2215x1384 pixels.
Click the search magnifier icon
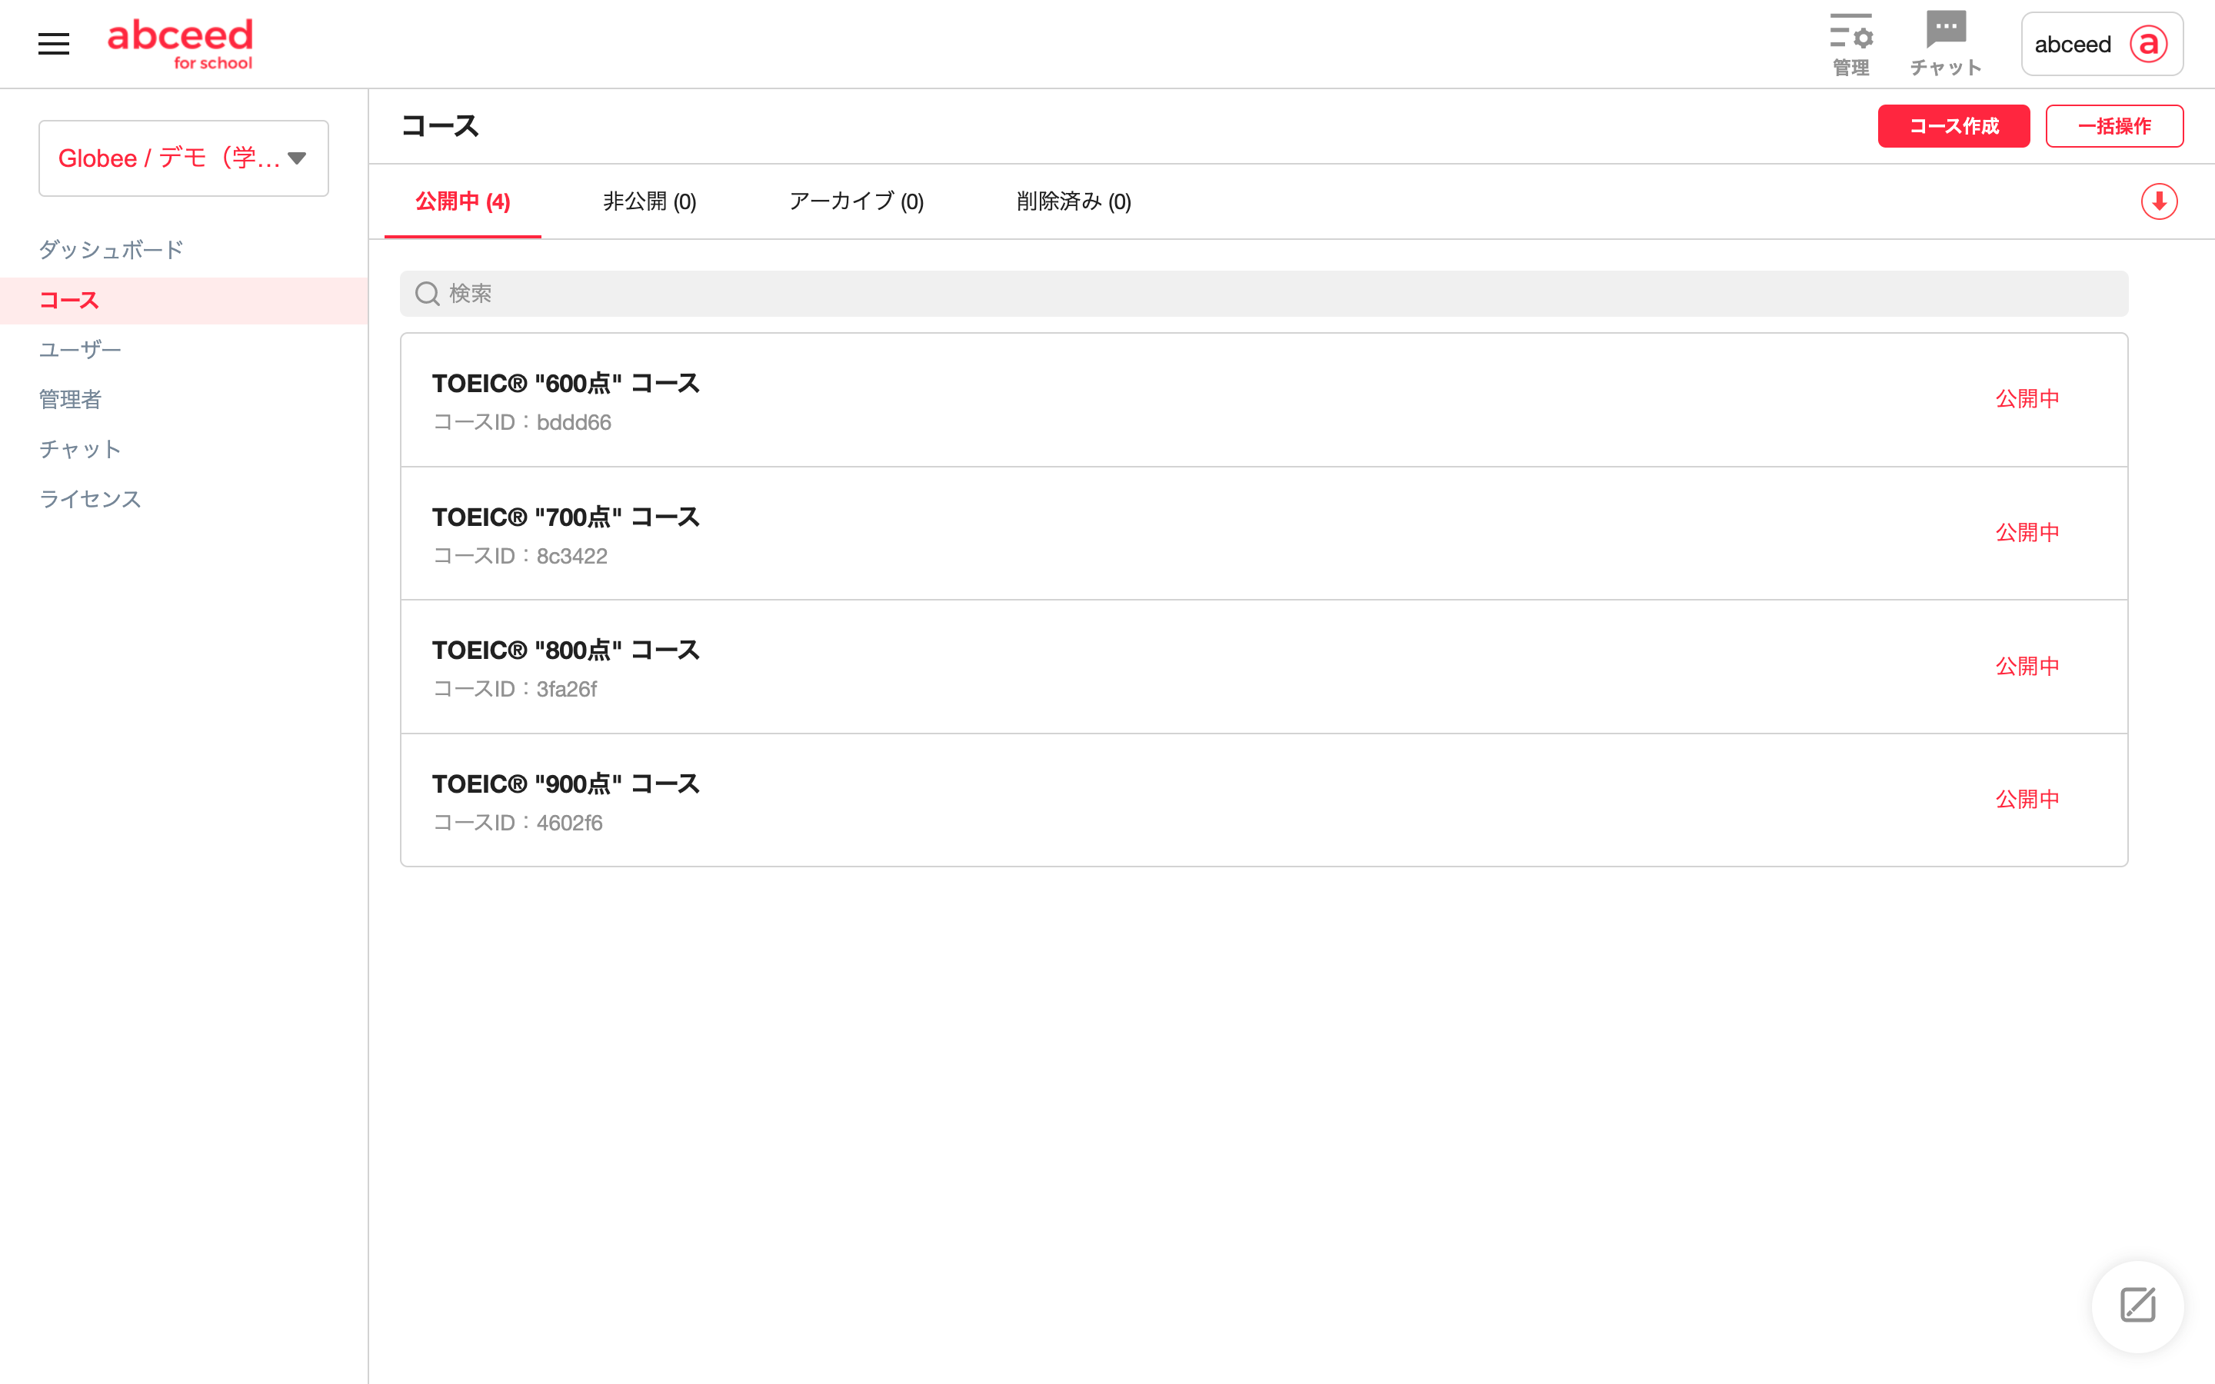428,293
